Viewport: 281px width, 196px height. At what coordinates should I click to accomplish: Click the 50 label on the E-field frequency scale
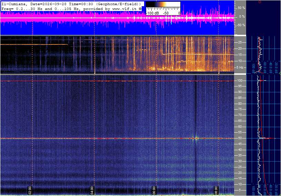[240, 138]
